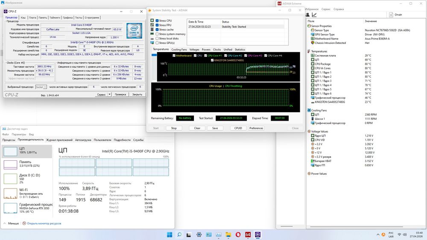Click the Stress CPU chip icon
This screenshot has width=427, height=240.
point(152,20)
